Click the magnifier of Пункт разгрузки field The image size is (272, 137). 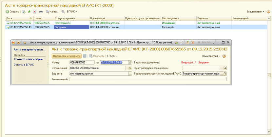pos(225,68)
